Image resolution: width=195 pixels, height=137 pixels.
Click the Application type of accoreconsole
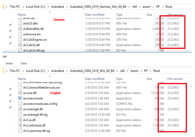pyautogui.click(x=124, y=98)
